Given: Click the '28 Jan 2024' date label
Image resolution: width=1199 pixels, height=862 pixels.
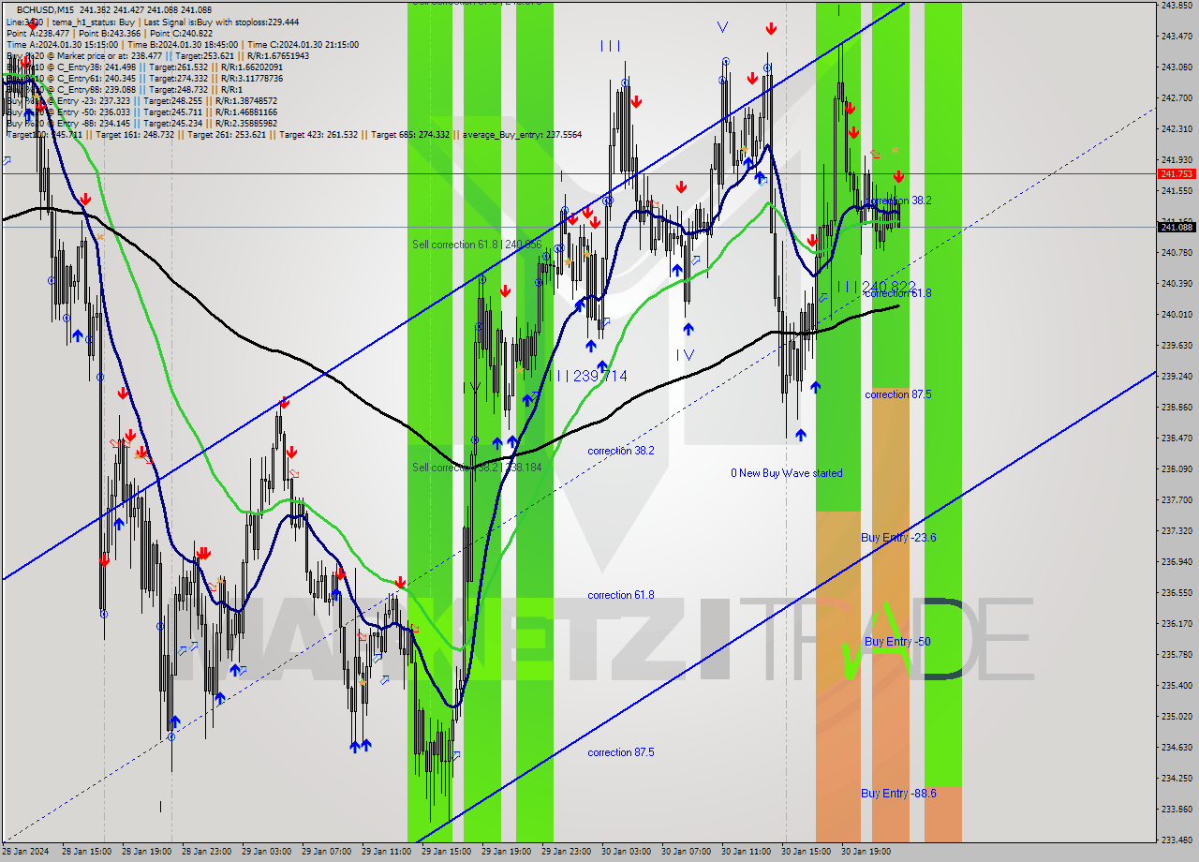Looking at the screenshot, I should [x=27, y=853].
